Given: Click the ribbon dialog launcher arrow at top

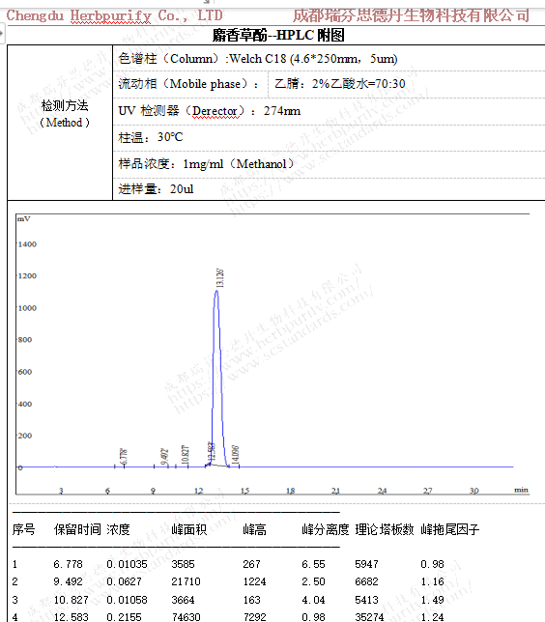Looking at the screenshot, I should click(207, 2).
